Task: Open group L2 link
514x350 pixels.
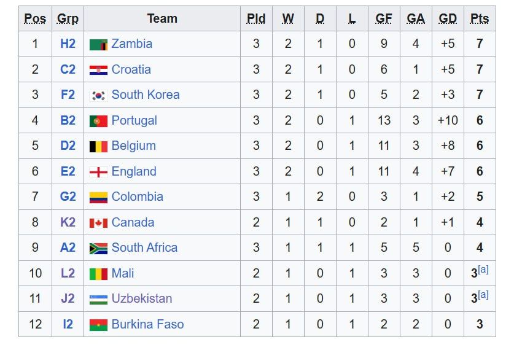Action: [x=68, y=273]
